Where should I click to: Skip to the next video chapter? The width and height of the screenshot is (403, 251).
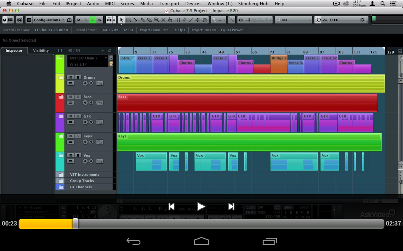pyautogui.click(x=231, y=206)
